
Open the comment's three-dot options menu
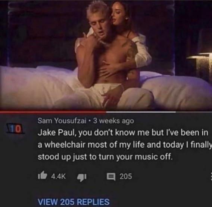[x=211, y=176]
